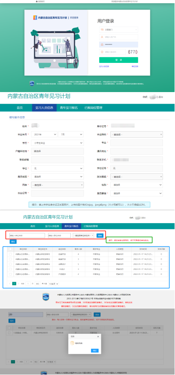Close the 信息 dialog with the X
The height and width of the screenshot is (375, 175).
pyautogui.click(x=98, y=336)
